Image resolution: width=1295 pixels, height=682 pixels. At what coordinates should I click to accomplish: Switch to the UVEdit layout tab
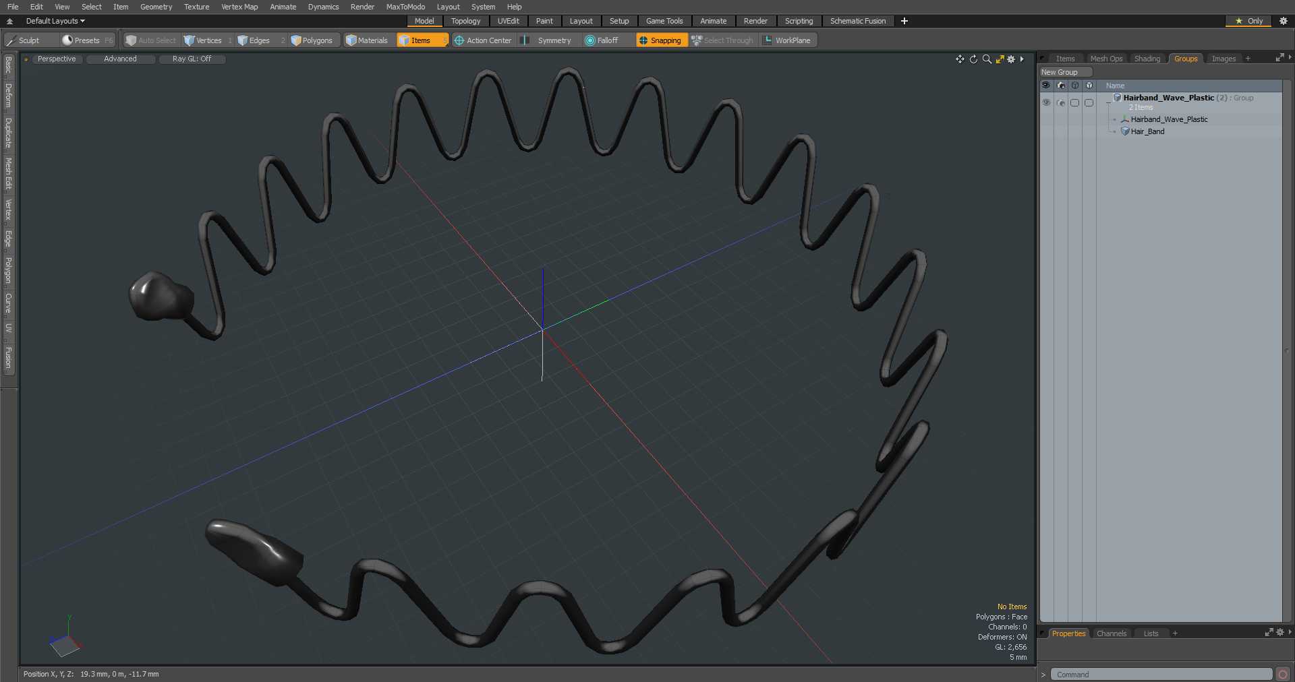pos(509,21)
